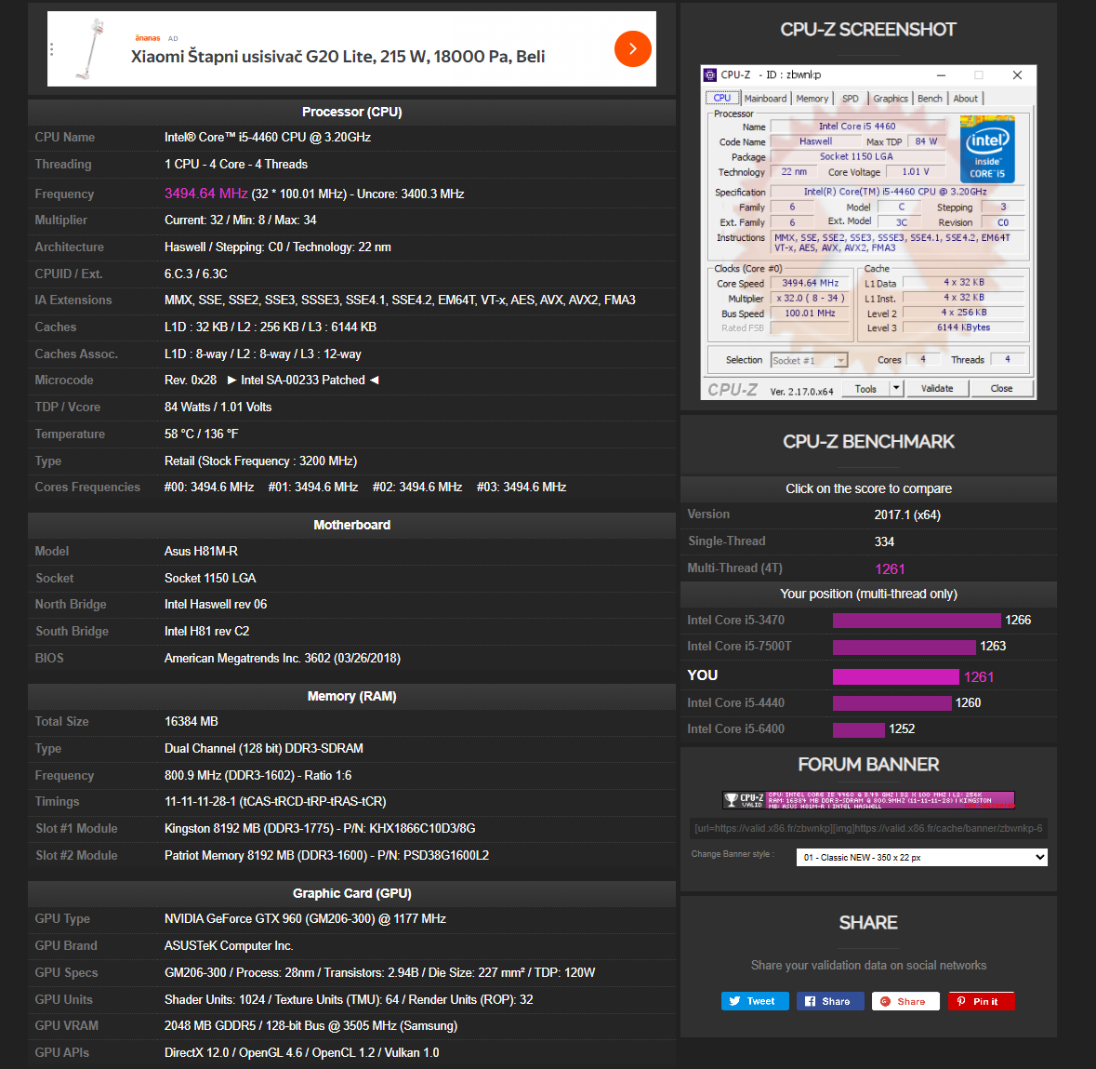Viewport: 1096px width, 1069px height.
Task: Click the Intel Core i5-3470 label
Action: (x=735, y=620)
